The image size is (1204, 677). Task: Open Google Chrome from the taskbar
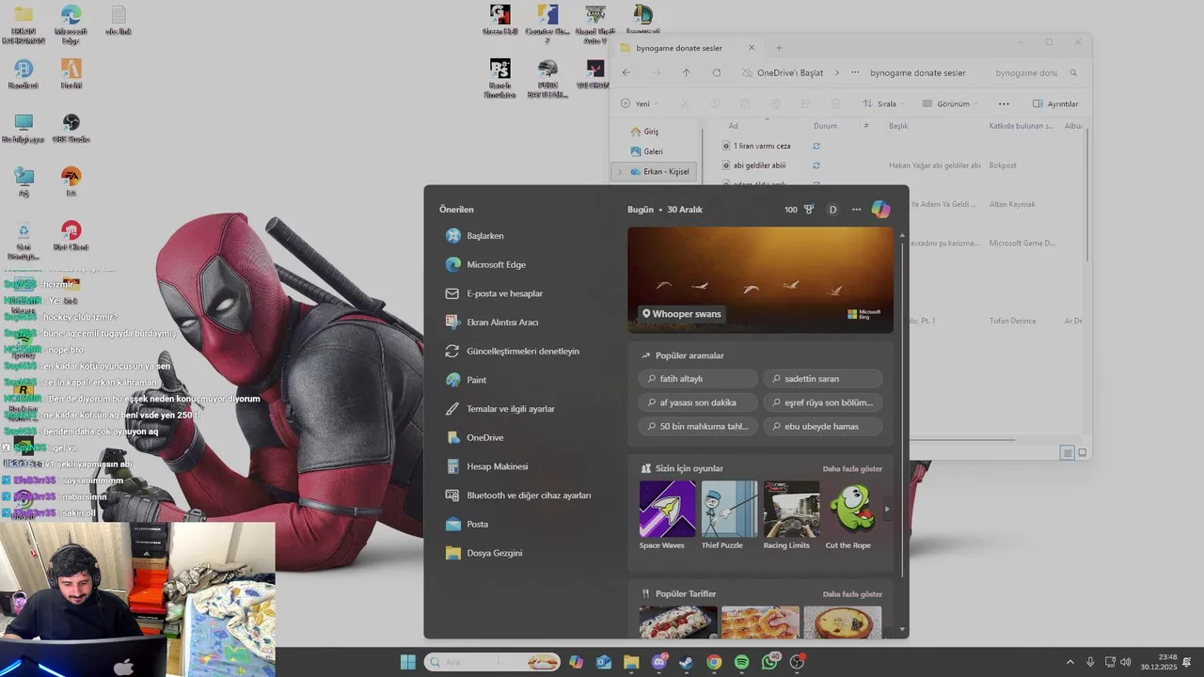pos(714,662)
